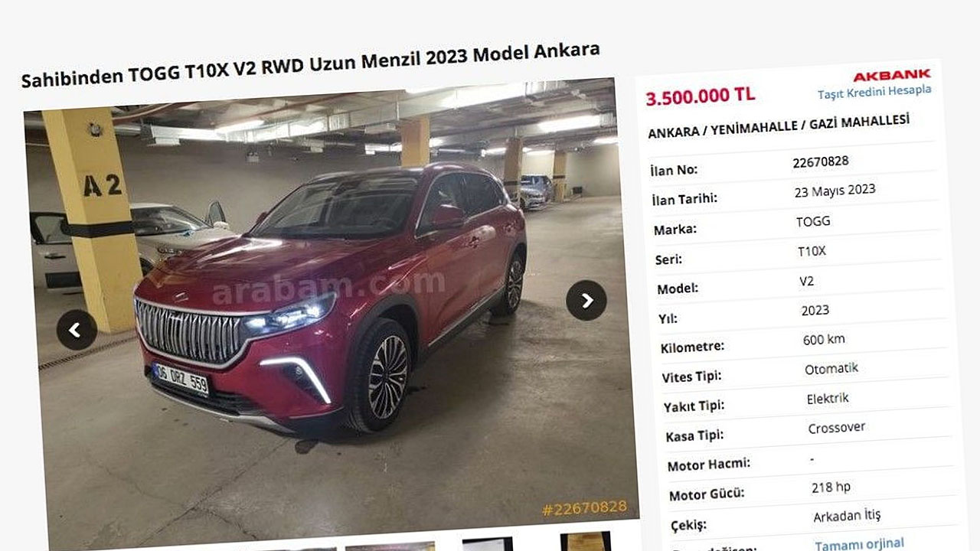
Task: Click the Arkadan İtiş drivetrain value
Action: click(x=847, y=516)
